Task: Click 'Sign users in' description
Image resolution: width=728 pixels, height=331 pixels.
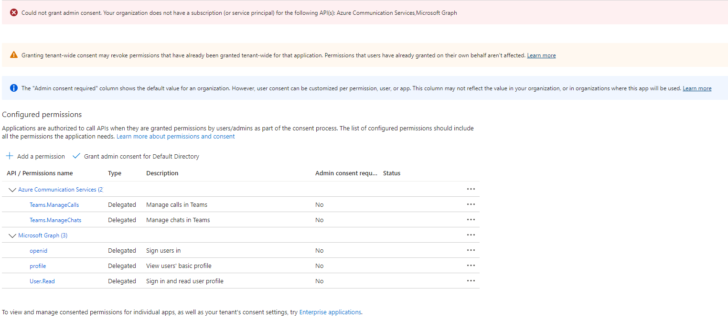Action: pyautogui.click(x=163, y=251)
